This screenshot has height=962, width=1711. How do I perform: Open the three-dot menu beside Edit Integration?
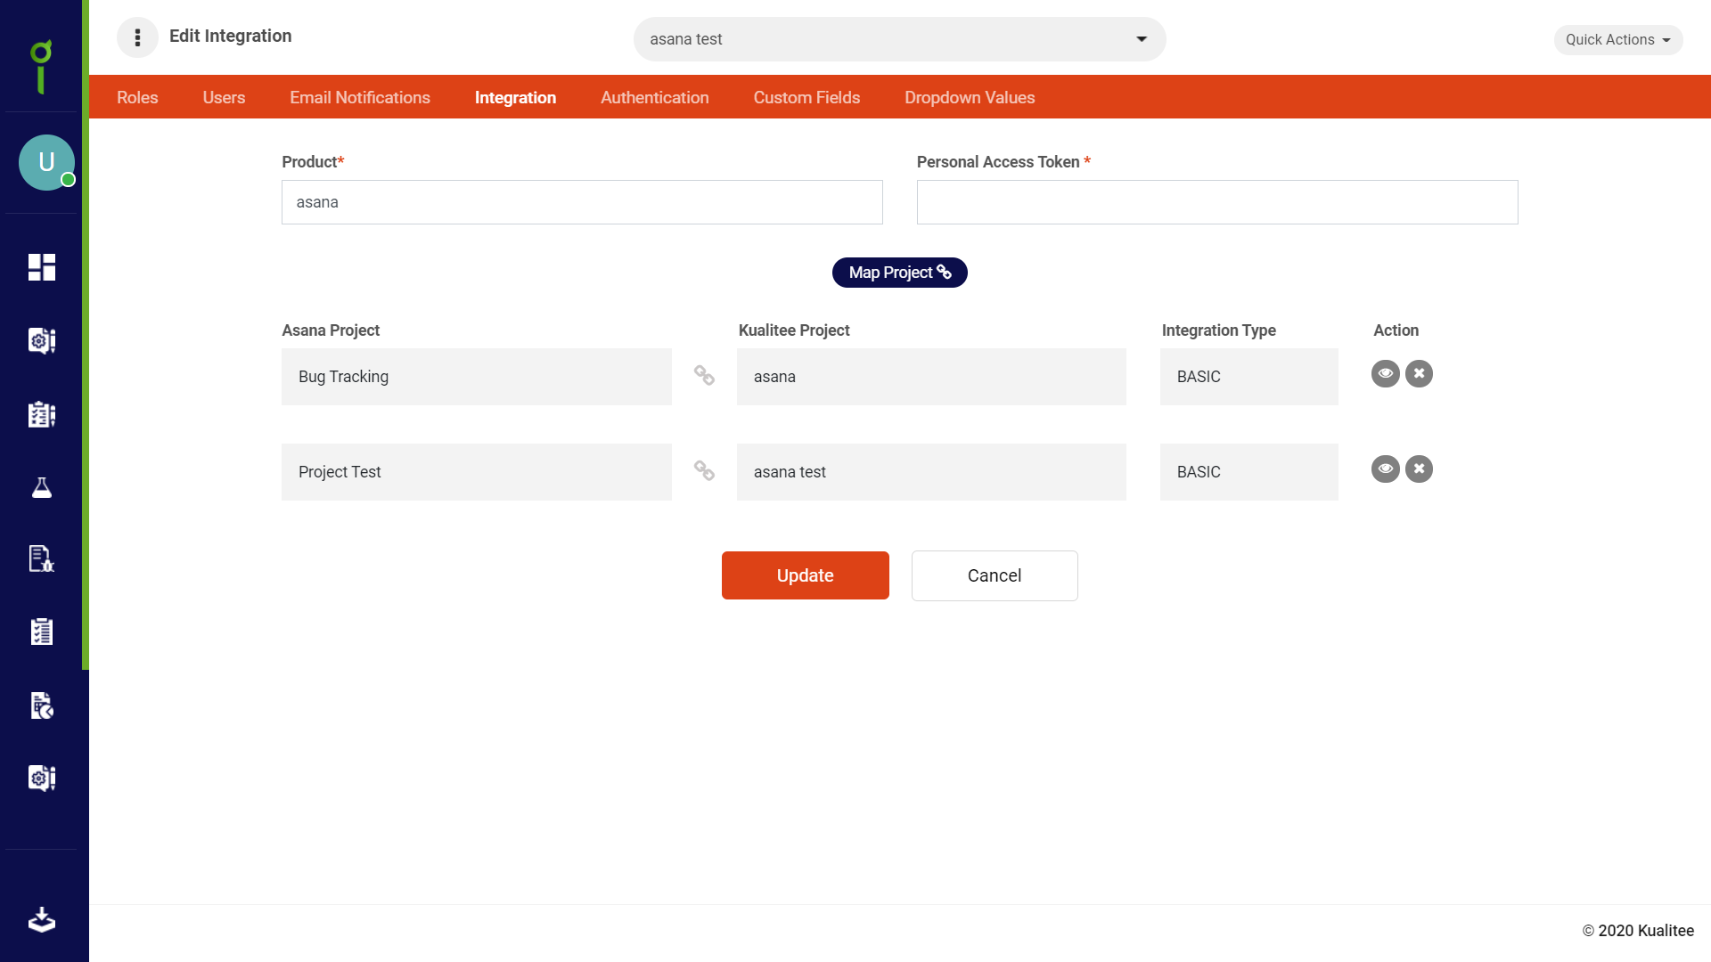137,37
